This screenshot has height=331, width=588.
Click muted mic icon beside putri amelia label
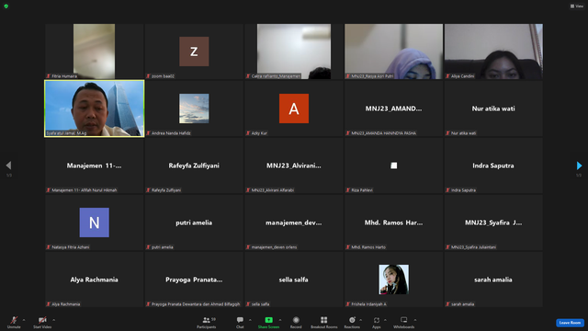tap(149, 247)
